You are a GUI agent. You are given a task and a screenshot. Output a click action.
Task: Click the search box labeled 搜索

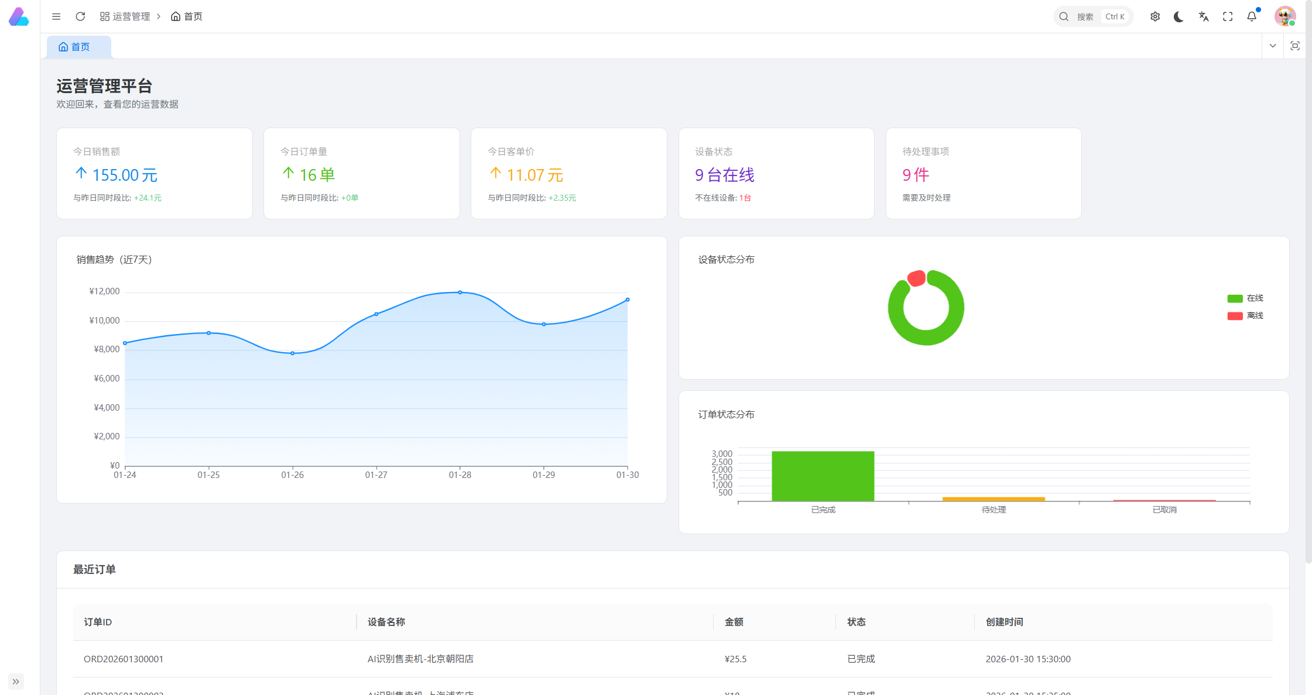(x=1092, y=16)
